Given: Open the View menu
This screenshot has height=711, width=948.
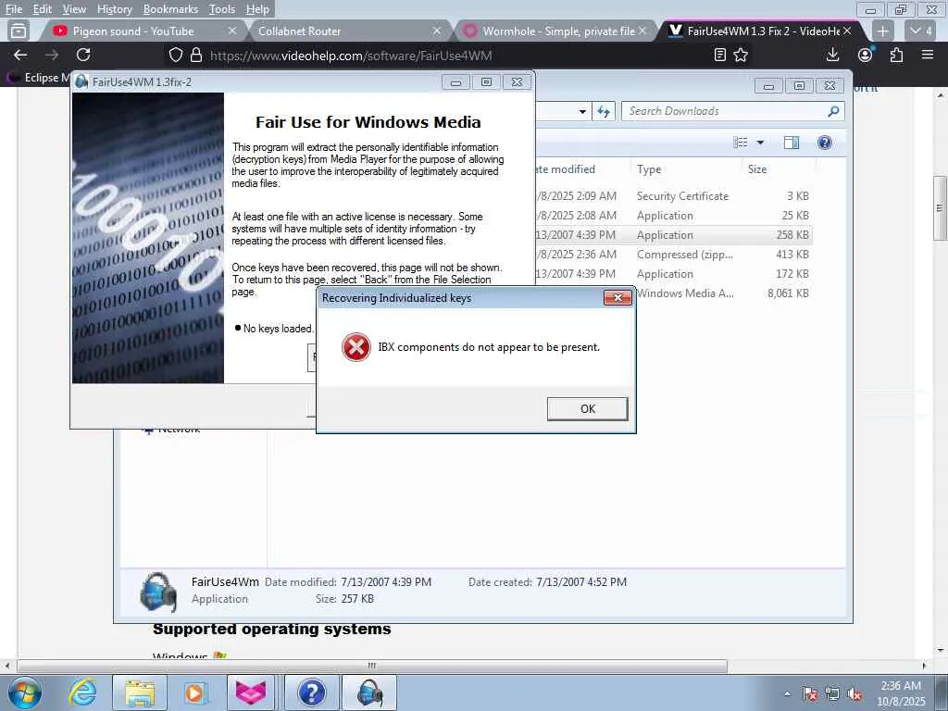Looking at the screenshot, I should click(x=74, y=9).
